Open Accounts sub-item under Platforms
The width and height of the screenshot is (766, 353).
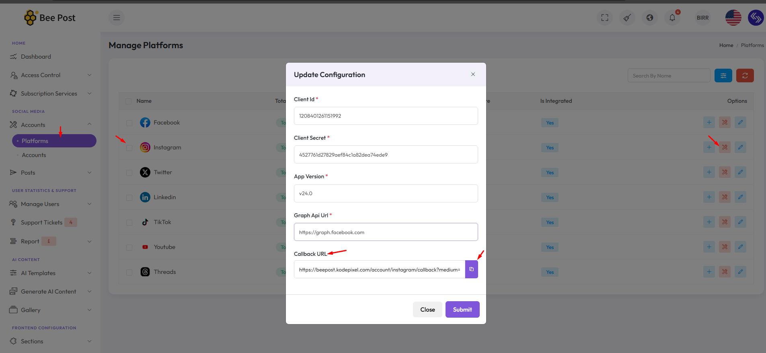point(34,155)
